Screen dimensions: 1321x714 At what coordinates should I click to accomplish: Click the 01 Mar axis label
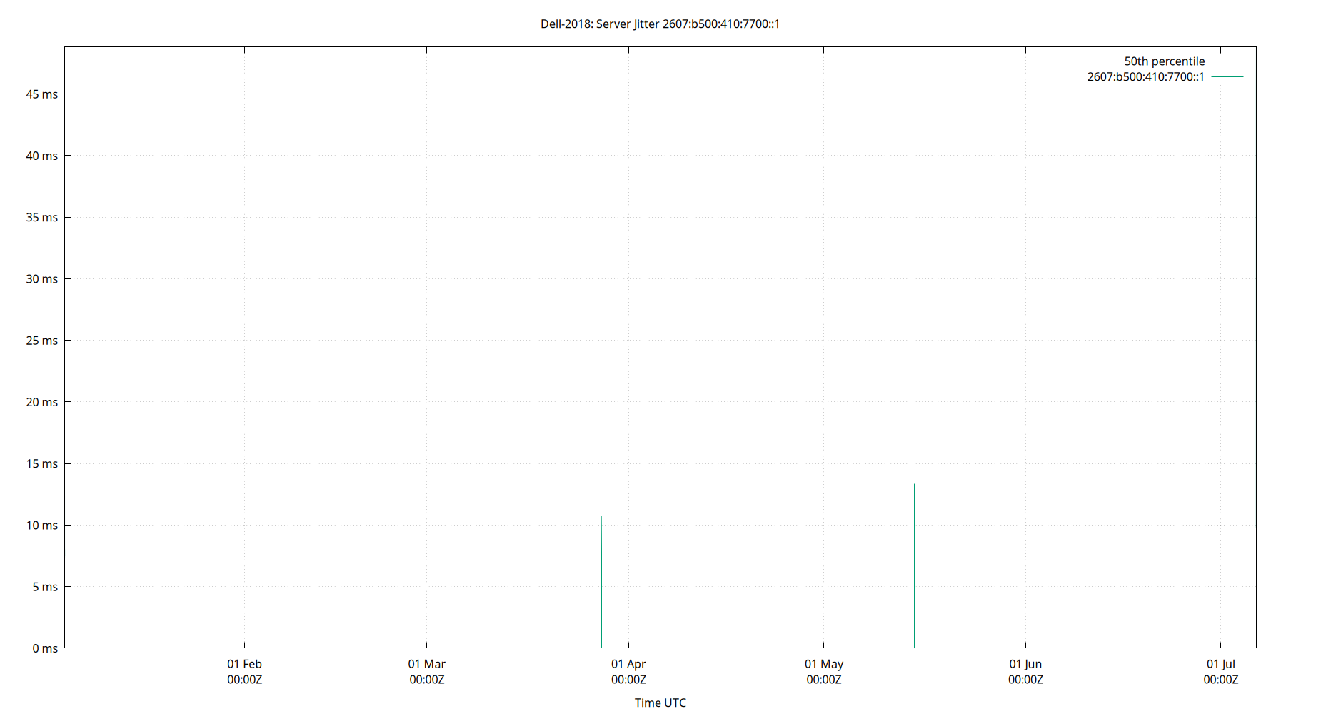[x=426, y=664]
